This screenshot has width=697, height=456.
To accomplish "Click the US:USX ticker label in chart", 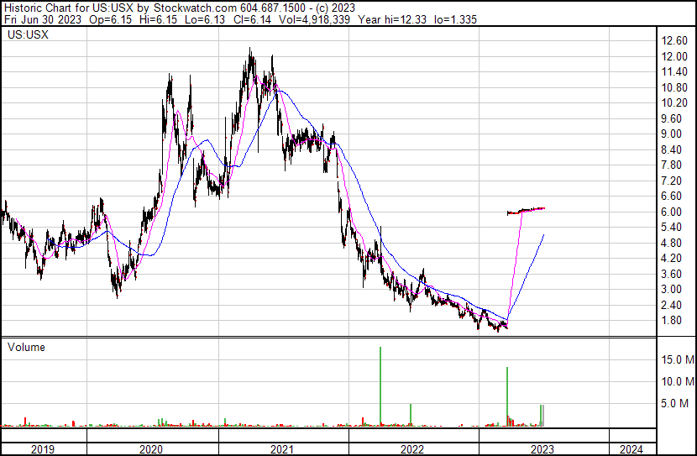I will click(x=28, y=34).
